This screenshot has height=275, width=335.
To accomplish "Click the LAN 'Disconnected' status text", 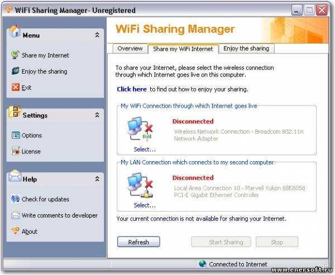I will click(x=193, y=177).
